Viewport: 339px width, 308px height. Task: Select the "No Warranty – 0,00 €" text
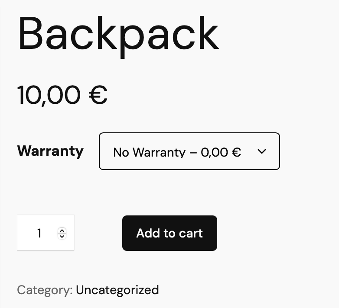pyautogui.click(x=177, y=152)
